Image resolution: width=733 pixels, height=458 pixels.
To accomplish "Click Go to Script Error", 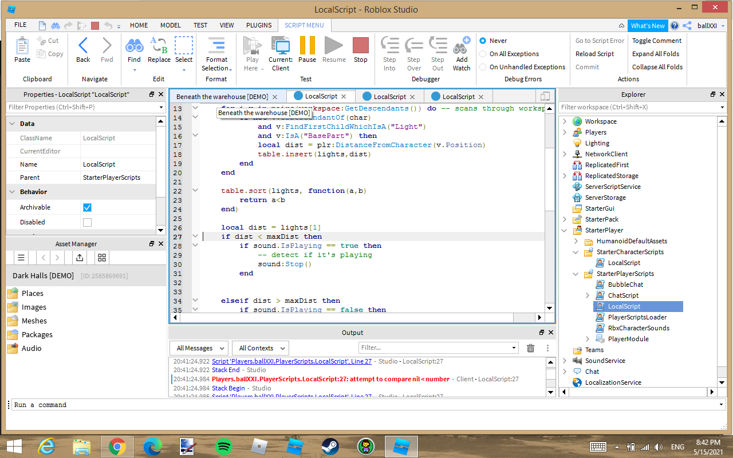I will pyautogui.click(x=599, y=41).
